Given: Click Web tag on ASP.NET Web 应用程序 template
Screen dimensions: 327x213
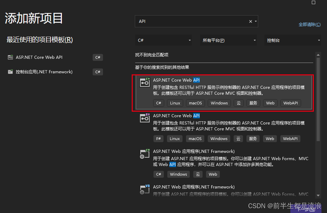Looking at the screenshot, I should point(213,174).
